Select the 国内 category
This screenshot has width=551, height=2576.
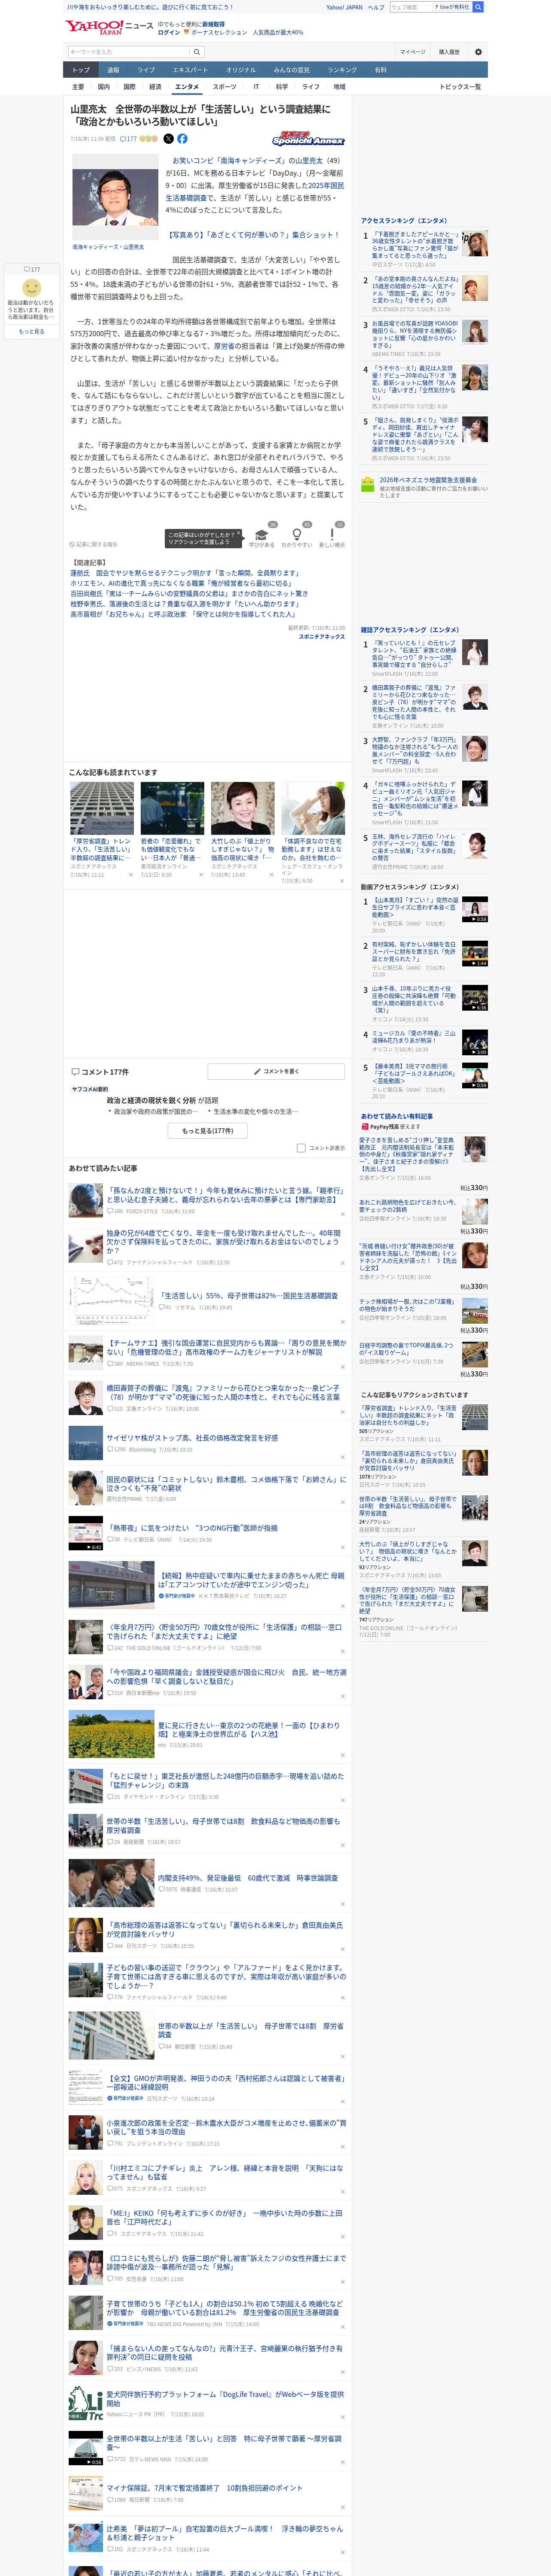[104, 87]
